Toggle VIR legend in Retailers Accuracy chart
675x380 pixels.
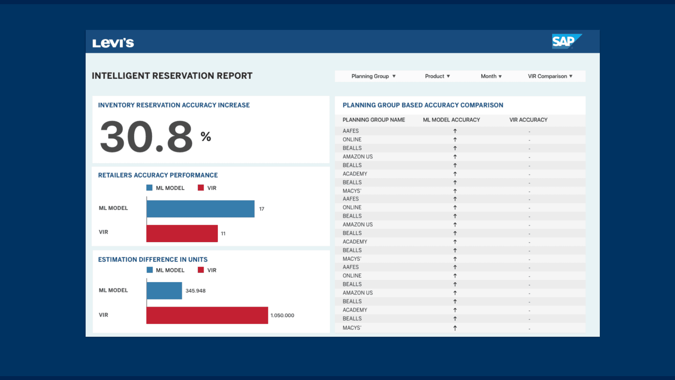211,188
